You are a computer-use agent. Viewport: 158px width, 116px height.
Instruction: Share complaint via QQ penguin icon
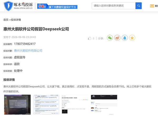point(125,38)
